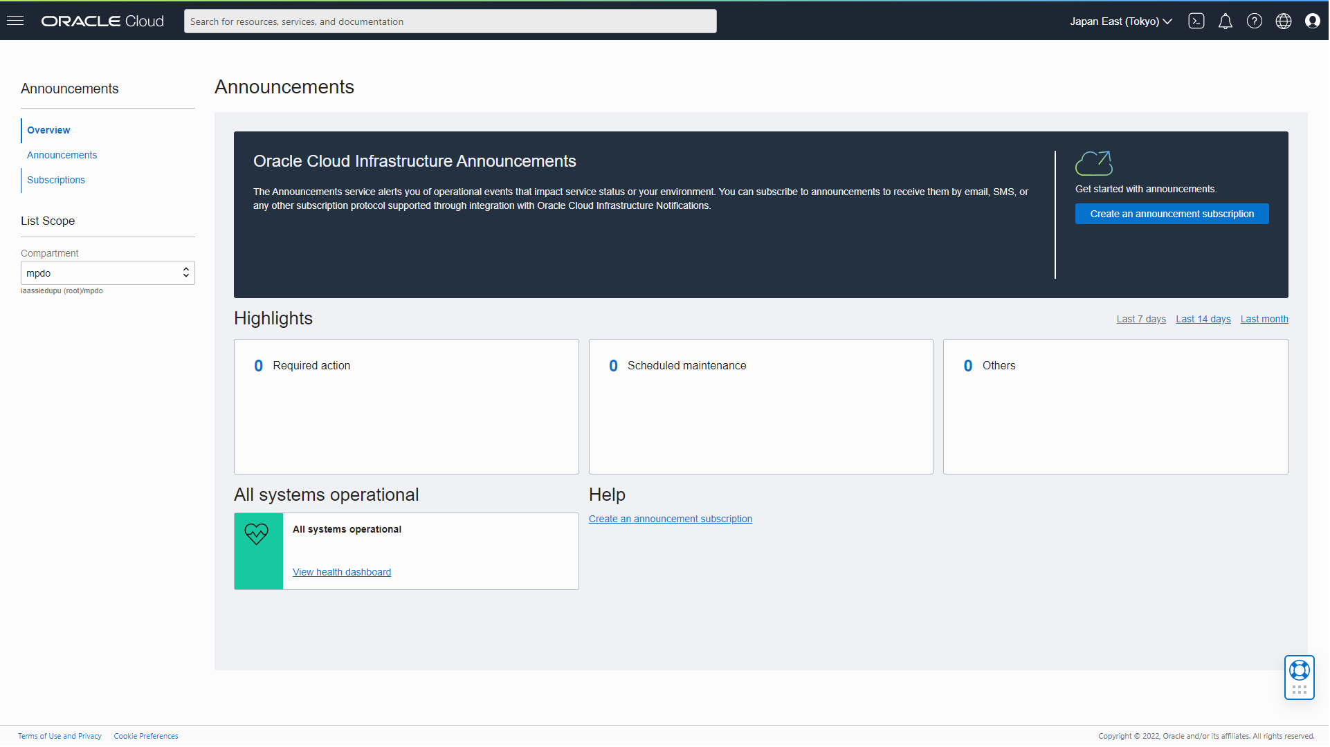Viewport: 1330px width, 747px height.
Task: Go to Announcements in the sidebar
Action: 62,155
